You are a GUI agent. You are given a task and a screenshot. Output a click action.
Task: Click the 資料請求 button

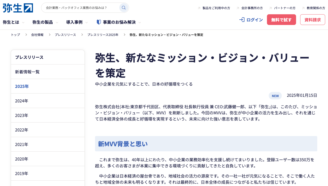coord(313,20)
